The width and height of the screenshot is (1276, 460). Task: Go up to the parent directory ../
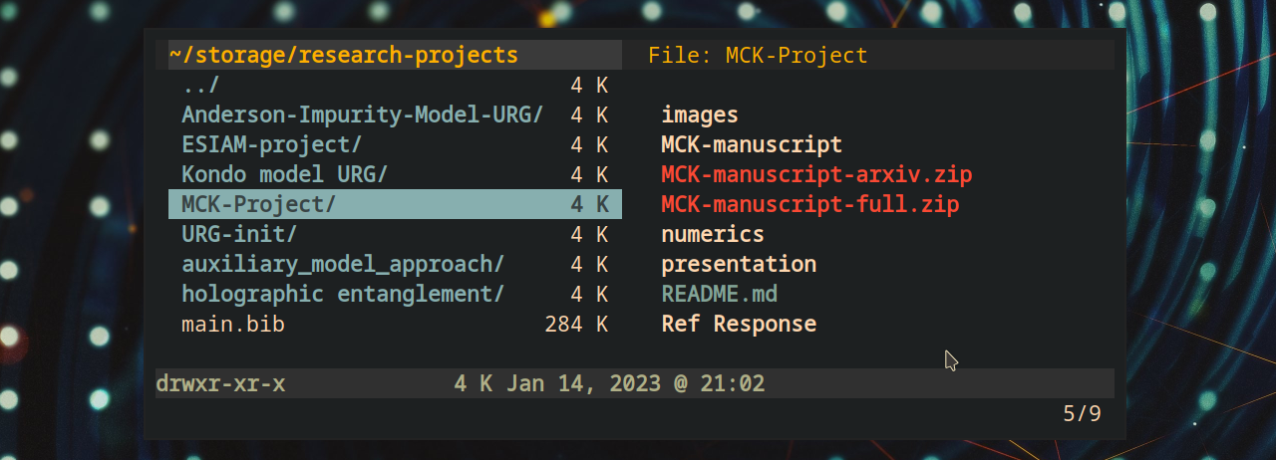click(200, 86)
